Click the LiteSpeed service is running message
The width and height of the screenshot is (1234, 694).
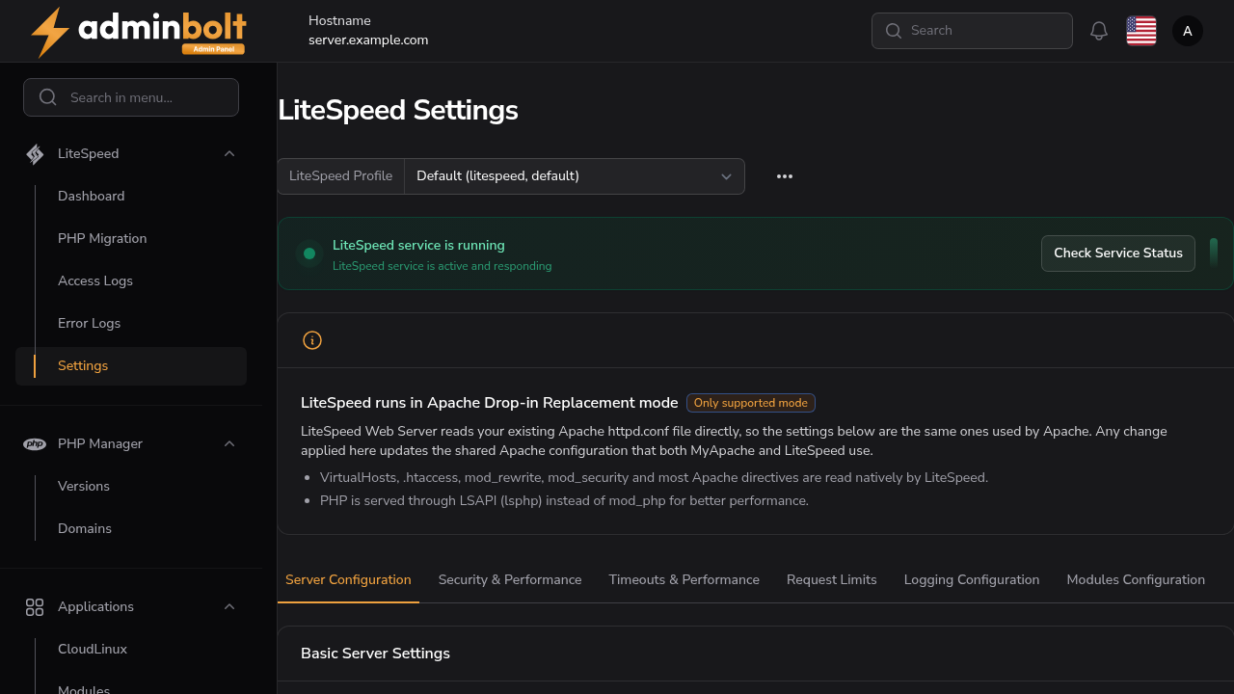point(418,246)
